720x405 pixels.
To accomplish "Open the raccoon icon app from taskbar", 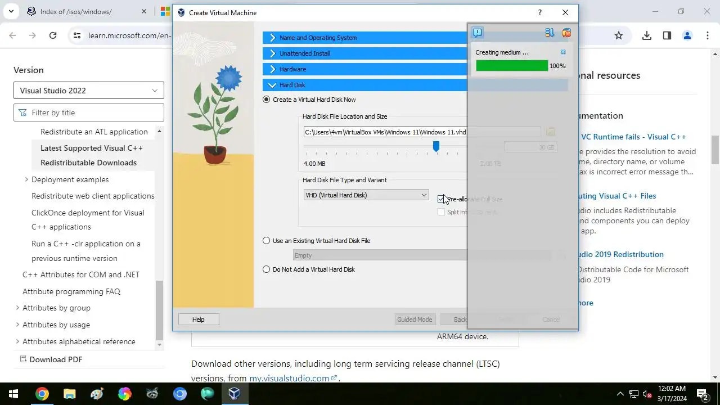I will [x=152, y=394].
